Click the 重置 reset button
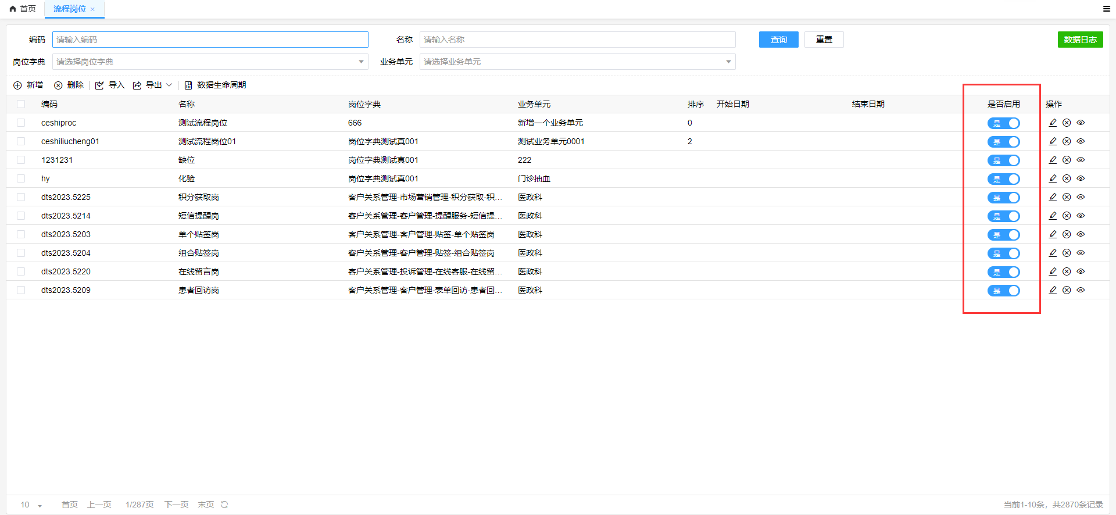This screenshot has width=1116, height=515. click(824, 40)
